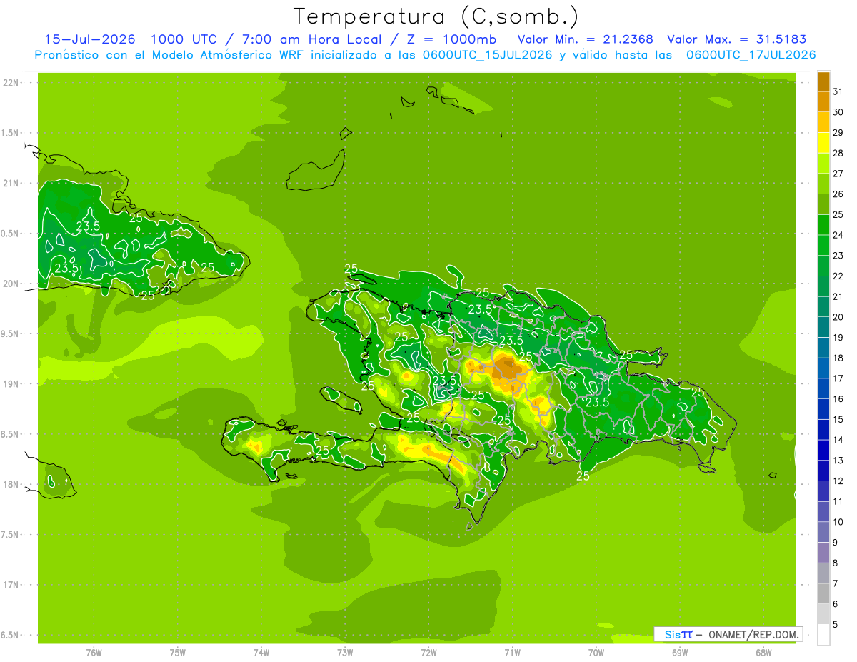This screenshot has height=662, width=857.
Task: Click the "19N" latitude label
Action: point(12,384)
